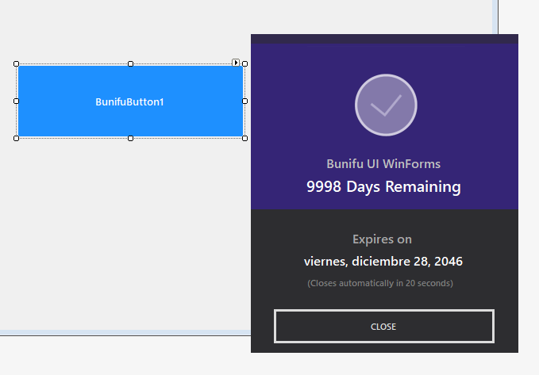Screen dimensions: 539x375
Task: Click the bottom-left resize handle of BunifuButton1
Action: click(16, 139)
